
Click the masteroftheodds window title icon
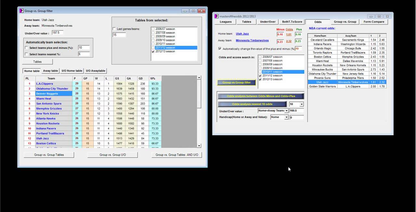217,16
